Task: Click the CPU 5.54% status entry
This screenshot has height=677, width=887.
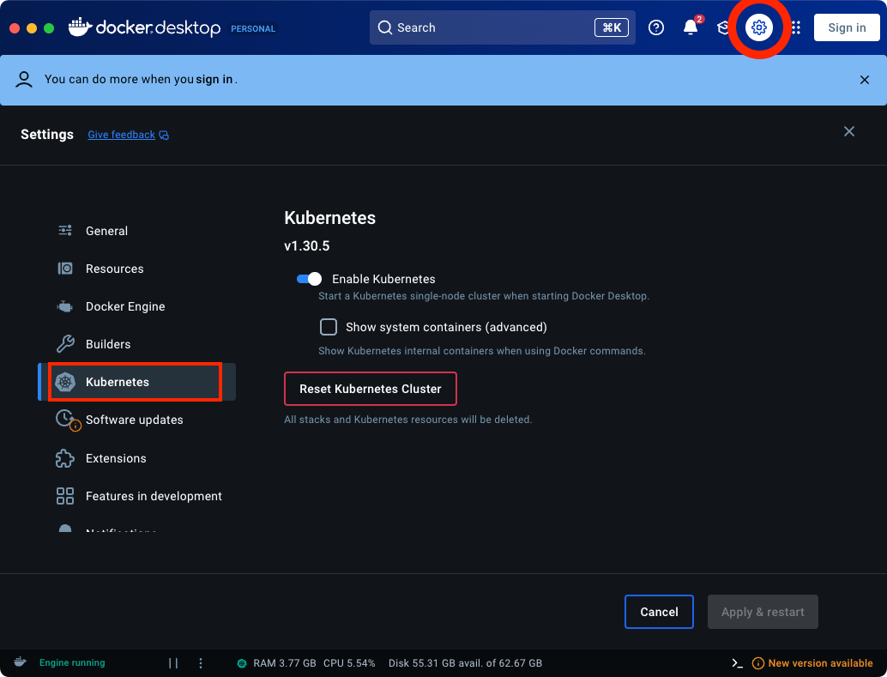Action: pos(349,663)
